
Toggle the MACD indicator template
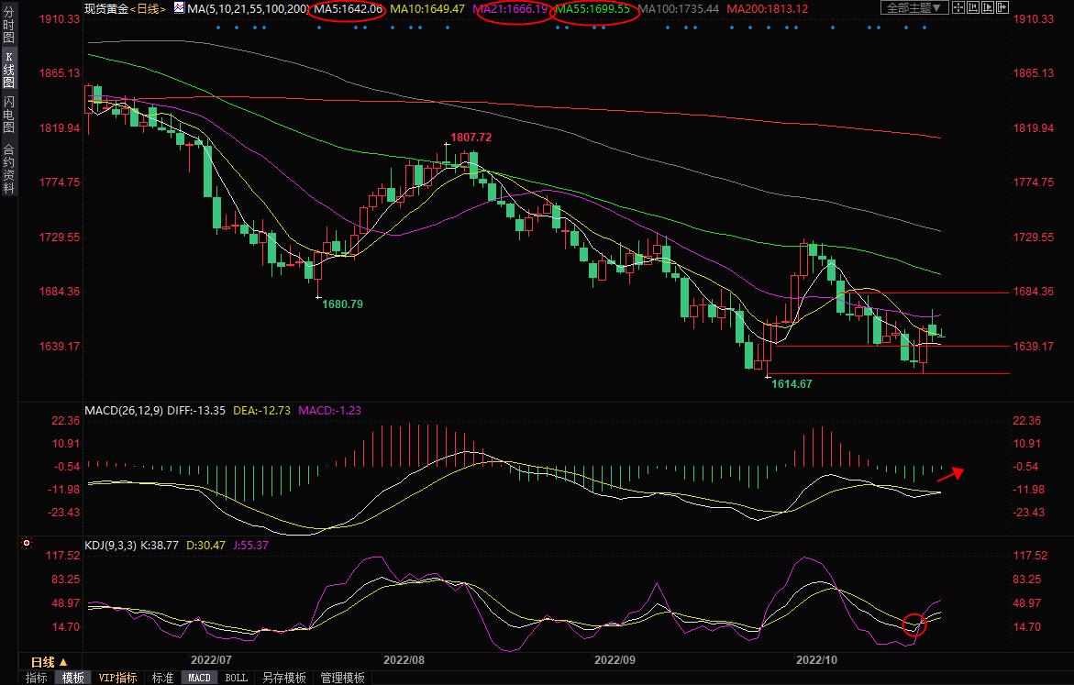tap(198, 678)
